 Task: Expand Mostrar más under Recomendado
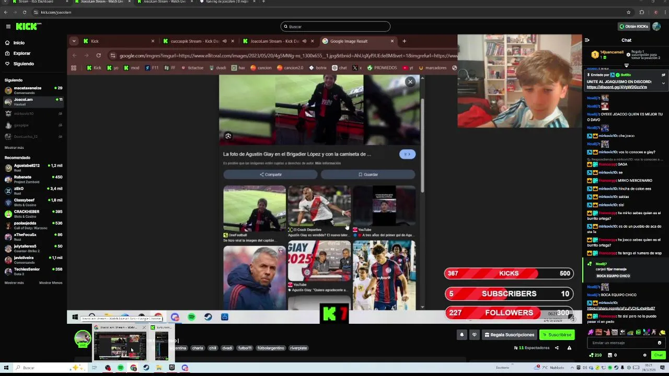click(x=14, y=283)
